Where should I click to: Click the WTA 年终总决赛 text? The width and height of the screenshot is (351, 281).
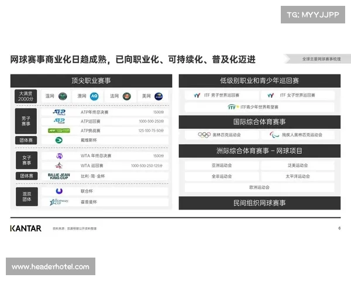pos(96,156)
